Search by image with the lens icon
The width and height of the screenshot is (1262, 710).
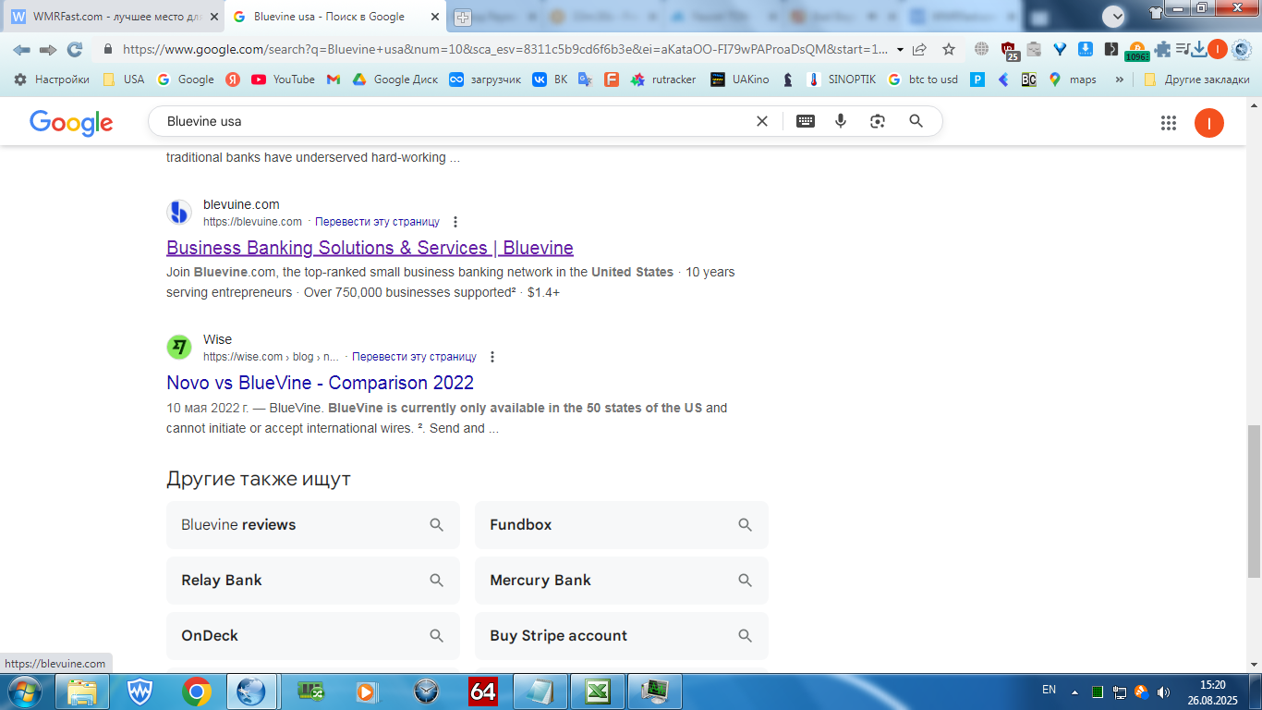point(878,121)
